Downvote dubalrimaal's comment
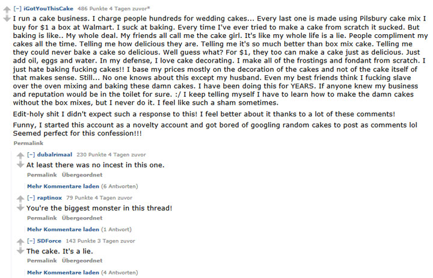Viewport: 433px width, 278px height. (21, 164)
